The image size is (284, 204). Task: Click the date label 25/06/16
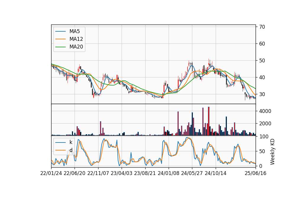(x=256, y=174)
